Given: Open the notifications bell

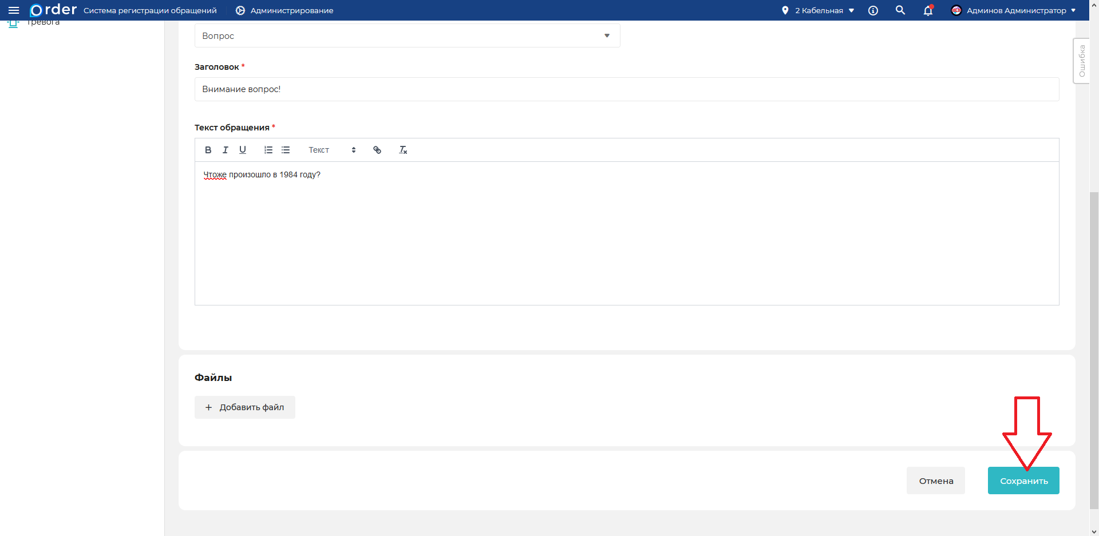Looking at the screenshot, I should click(x=928, y=10).
